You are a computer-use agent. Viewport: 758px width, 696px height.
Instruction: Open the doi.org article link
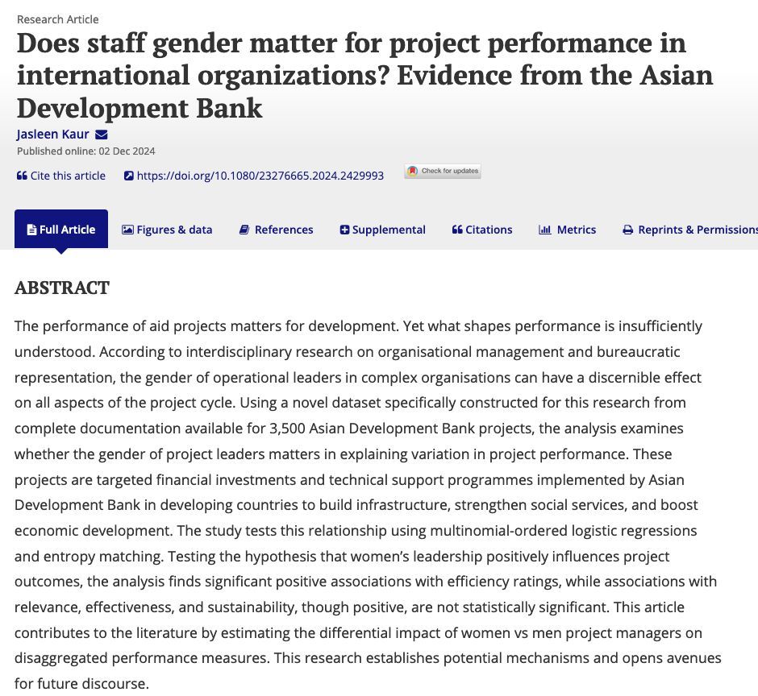point(254,176)
